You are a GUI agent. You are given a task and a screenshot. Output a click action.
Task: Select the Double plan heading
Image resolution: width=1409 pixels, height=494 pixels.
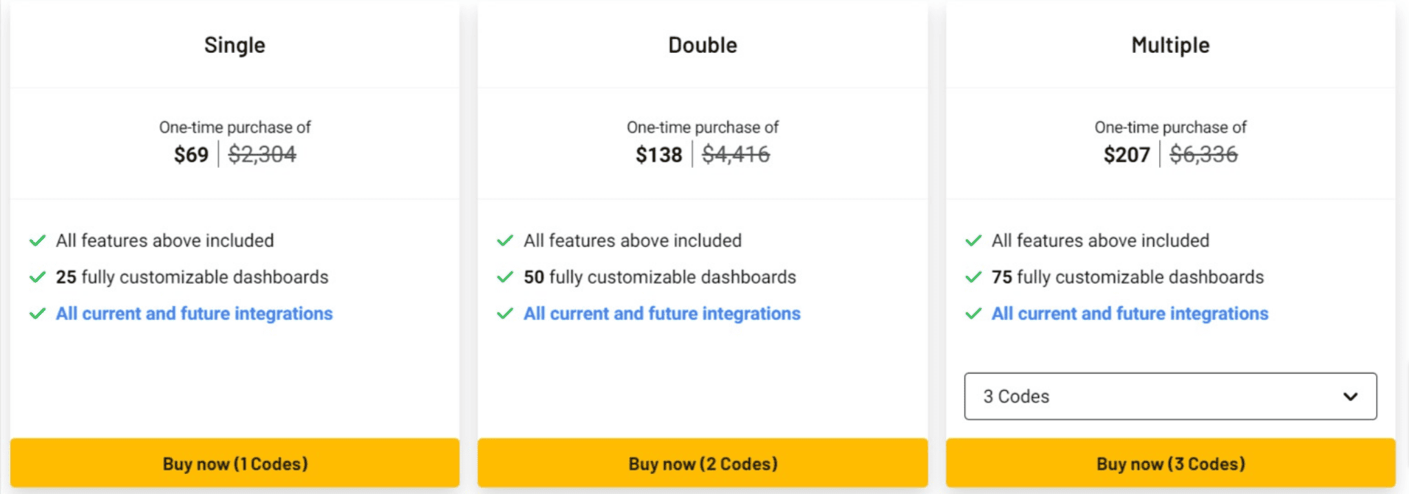point(702,45)
